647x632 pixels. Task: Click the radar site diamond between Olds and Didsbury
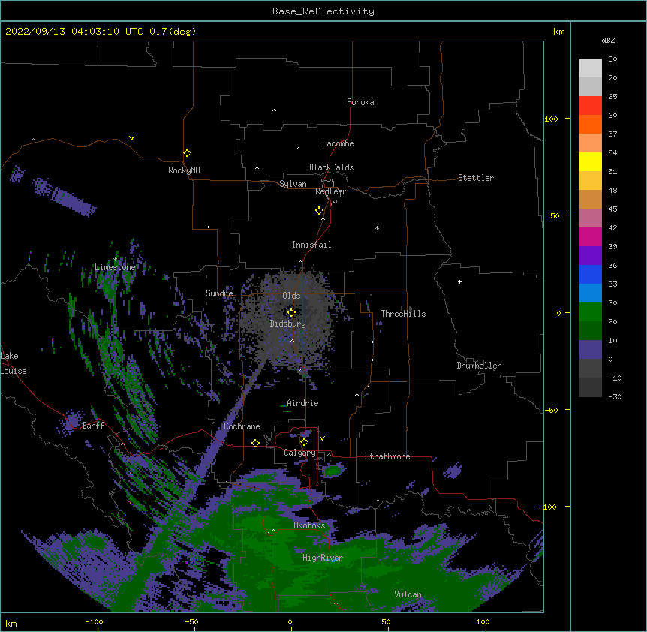pos(291,312)
